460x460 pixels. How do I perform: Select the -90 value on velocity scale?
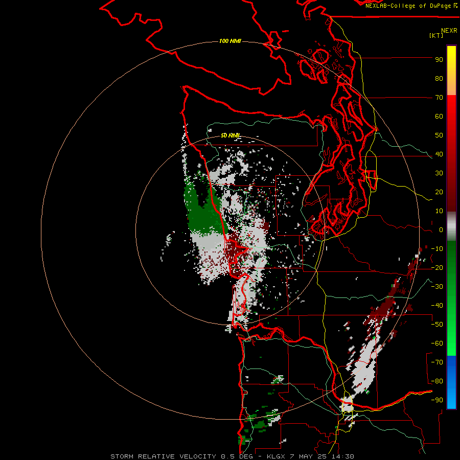[x=437, y=400]
